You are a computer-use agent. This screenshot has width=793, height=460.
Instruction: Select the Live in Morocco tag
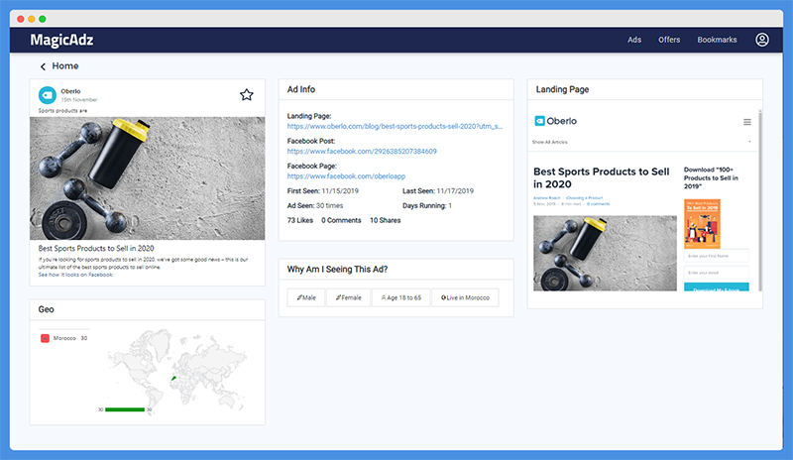[x=465, y=297]
